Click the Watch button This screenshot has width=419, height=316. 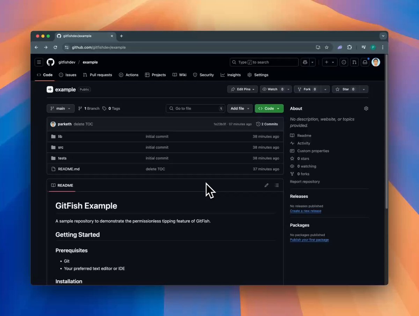tap(273, 89)
